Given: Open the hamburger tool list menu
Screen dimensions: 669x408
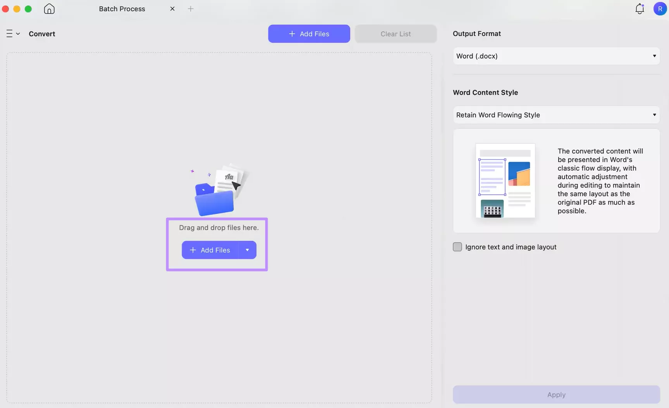Looking at the screenshot, I should (9, 34).
